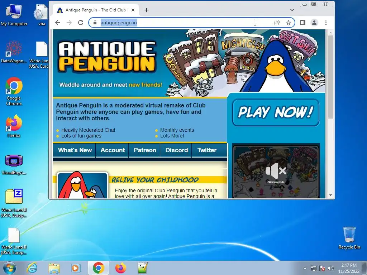Open the Discord menu item
This screenshot has width=367, height=275.
pos(176,150)
